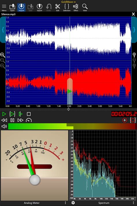
Task: Click the Import toolbar button
Action: 21,8
